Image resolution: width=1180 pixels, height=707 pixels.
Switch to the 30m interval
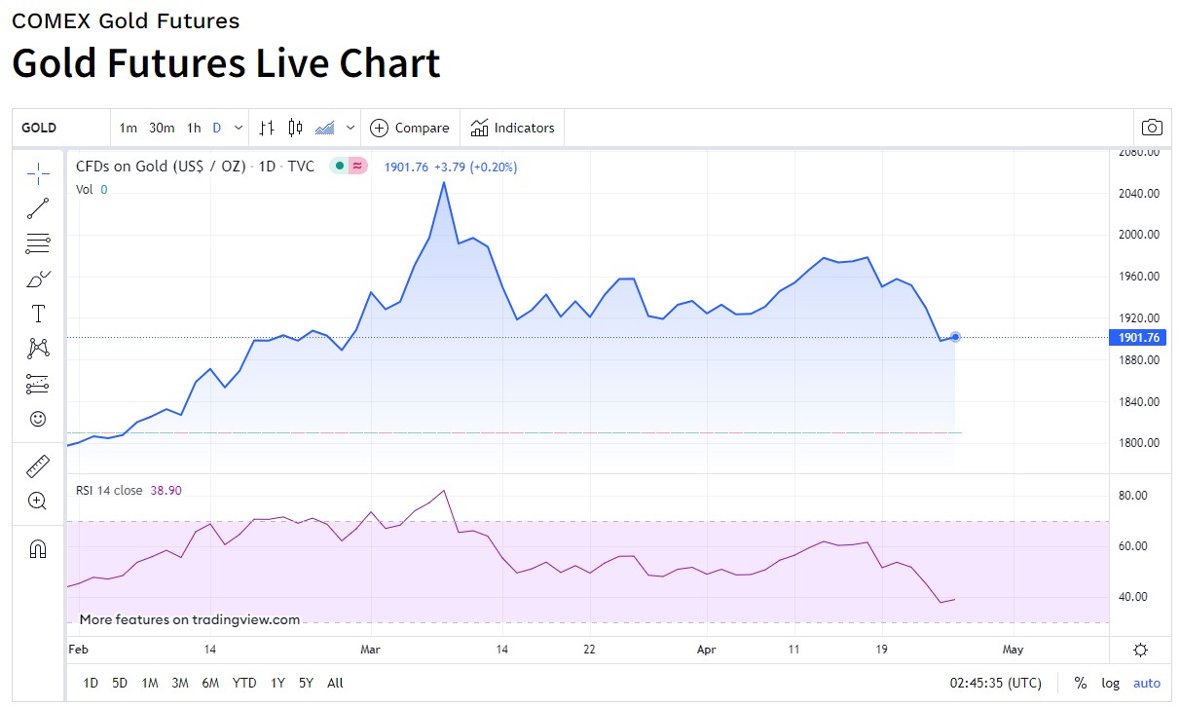[162, 128]
